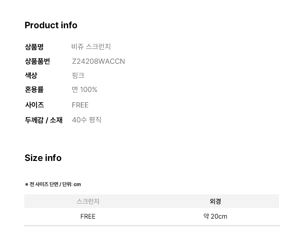
Task: Click the 면 100% composition value
Action: 85,90
